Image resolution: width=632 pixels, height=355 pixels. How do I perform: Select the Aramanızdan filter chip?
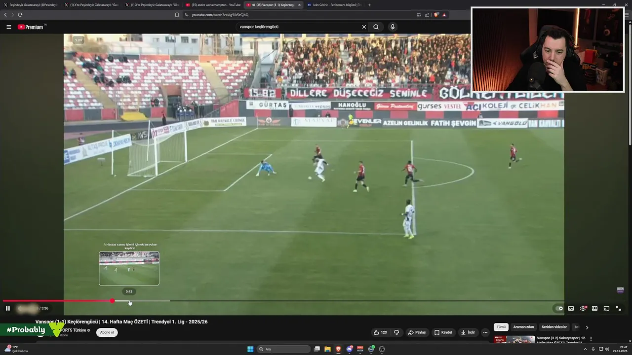pos(523,327)
